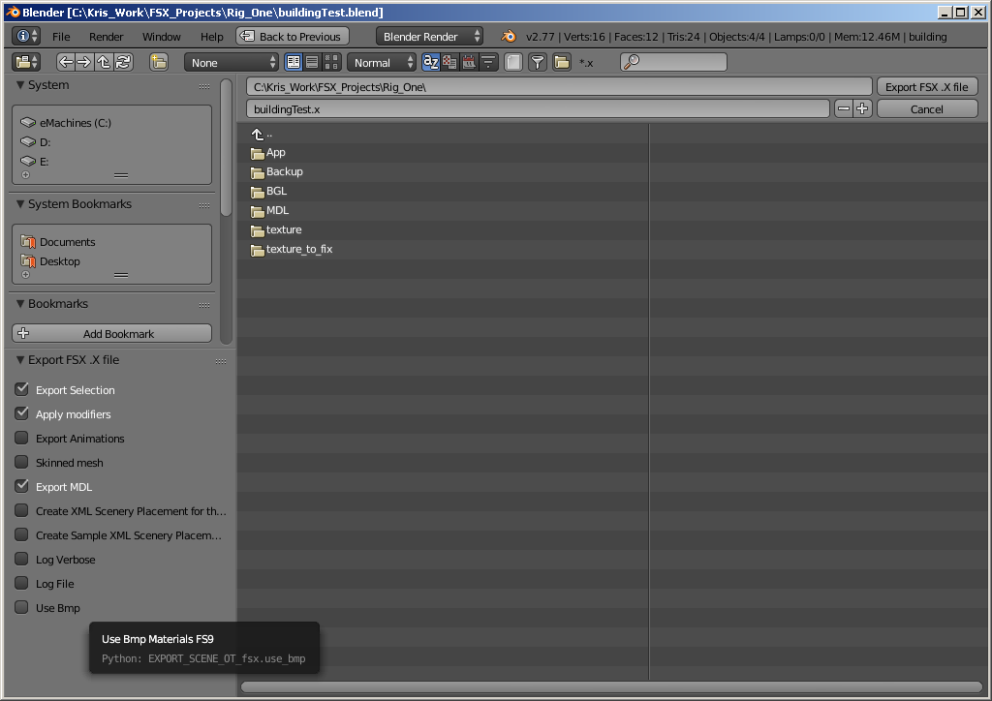The height and width of the screenshot is (701, 992).
Task: Collapse the System Bookmarks panel
Action: tap(20, 204)
